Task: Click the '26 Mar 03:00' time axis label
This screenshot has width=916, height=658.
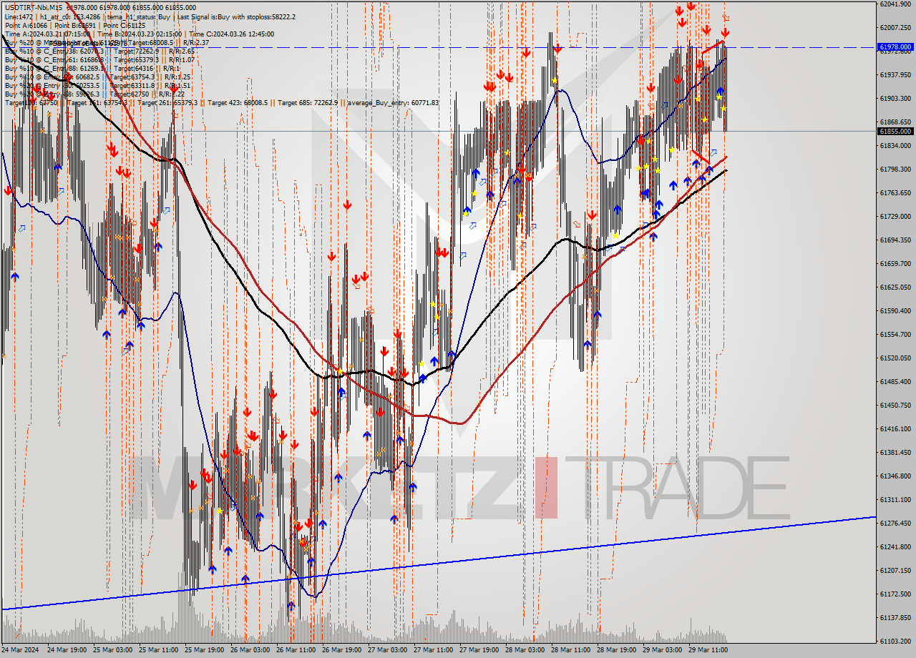Action: click(x=250, y=650)
